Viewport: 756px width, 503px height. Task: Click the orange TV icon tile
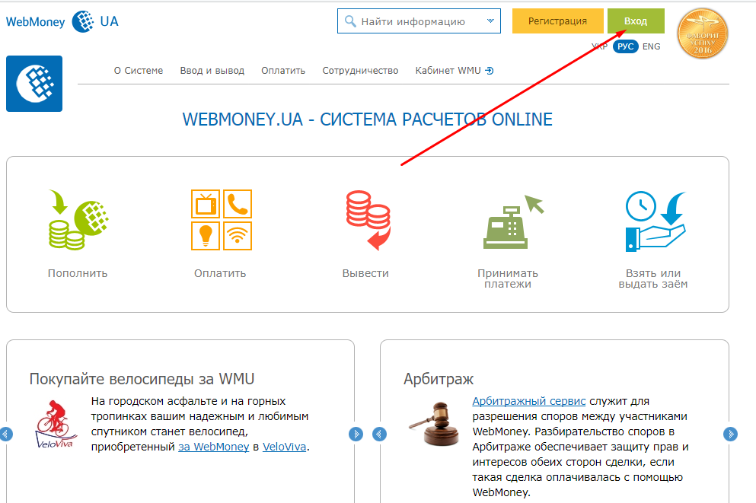206,204
